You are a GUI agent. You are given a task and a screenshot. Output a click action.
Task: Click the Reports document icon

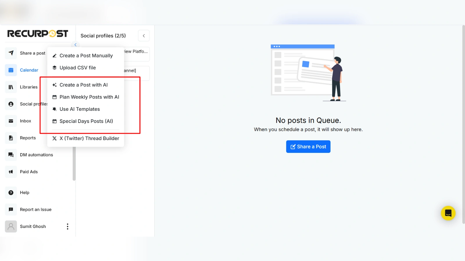point(11,138)
